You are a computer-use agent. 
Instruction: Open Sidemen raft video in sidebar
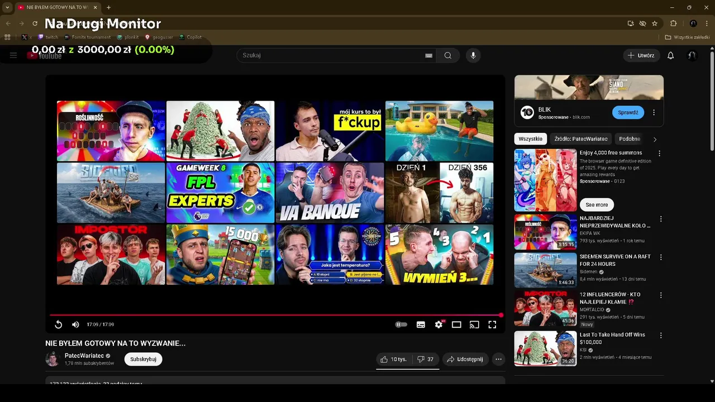pos(545,270)
